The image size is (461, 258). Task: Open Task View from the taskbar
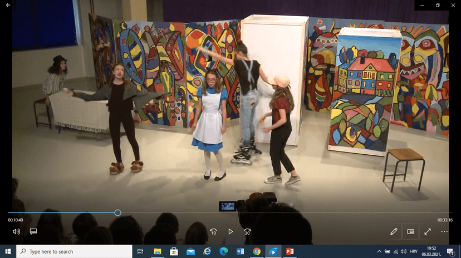[140, 251]
